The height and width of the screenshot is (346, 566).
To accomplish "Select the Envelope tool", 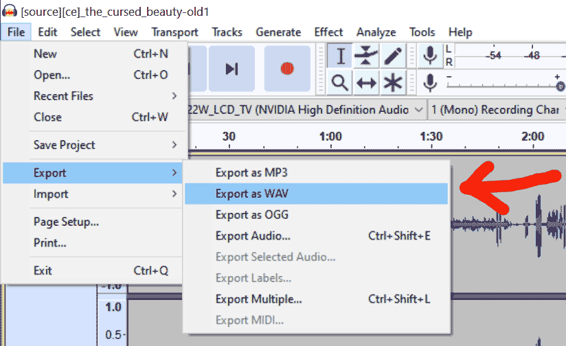I will (x=366, y=56).
